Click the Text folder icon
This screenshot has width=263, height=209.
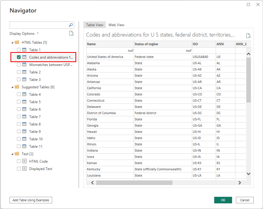pyautogui.click(x=17, y=154)
